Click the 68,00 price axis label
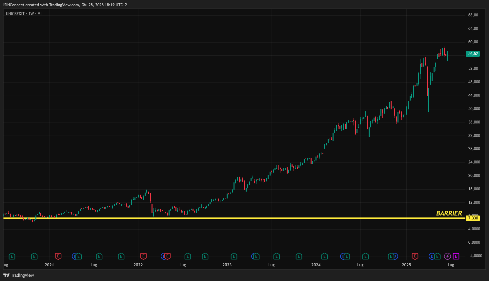 click(473, 15)
